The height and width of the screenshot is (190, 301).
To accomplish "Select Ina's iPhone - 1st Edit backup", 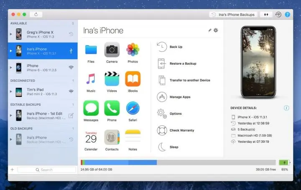I will click(43, 115).
